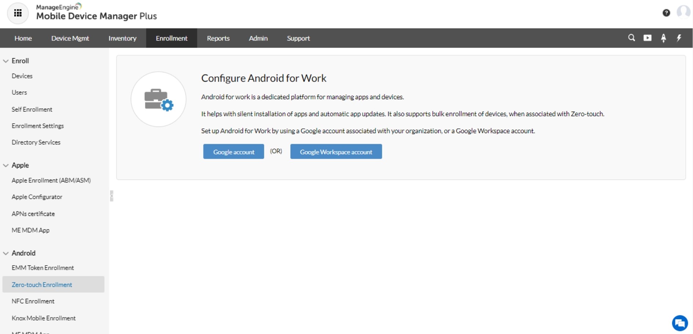
Task: Go to Directory Services
Action: click(36, 142)
